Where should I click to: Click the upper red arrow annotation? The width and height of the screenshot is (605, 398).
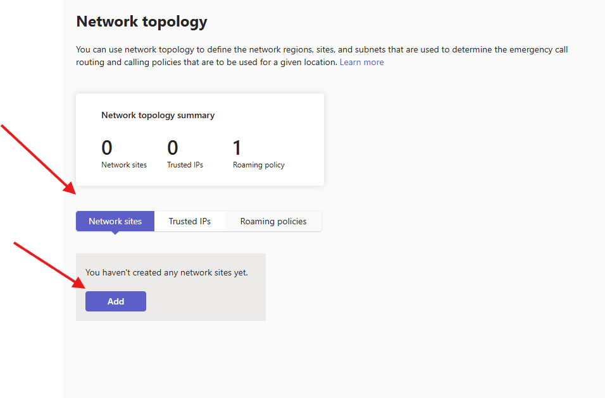click(x=38, y=159)
